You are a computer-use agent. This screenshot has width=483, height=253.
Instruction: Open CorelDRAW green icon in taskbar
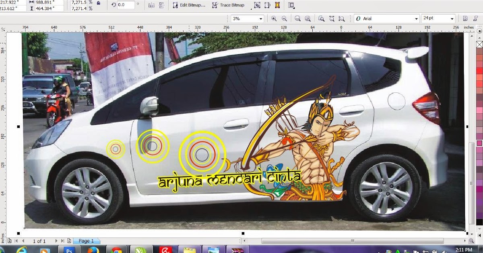(141, 249)
